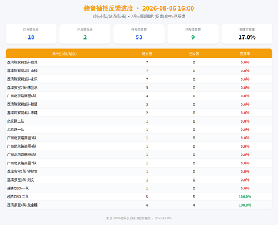Select the row name 广州北京路商圈3队

(x=22, y=138)
